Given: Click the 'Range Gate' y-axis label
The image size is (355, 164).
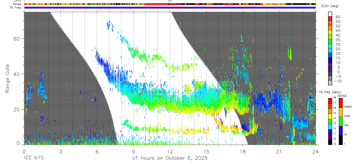Looking at the screenshot, I should pos(8,78).
